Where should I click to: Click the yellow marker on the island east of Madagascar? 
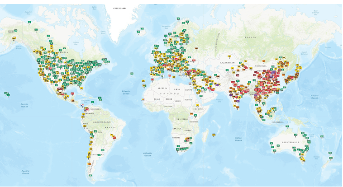213,135
